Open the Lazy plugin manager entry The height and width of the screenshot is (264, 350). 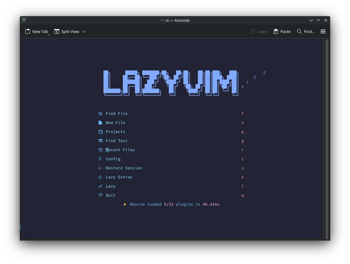[171, 186]
